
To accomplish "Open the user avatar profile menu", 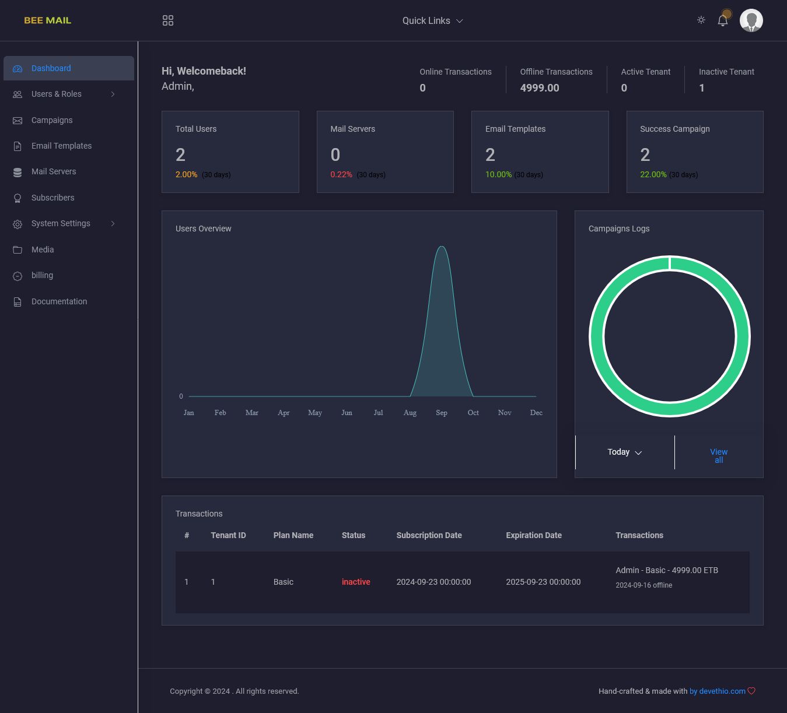I will coord(751,20).
